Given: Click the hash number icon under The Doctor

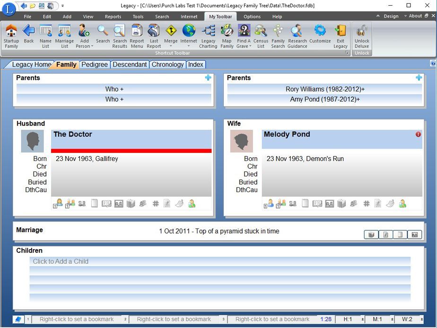Looking at the screenshot, I should 156,204.
